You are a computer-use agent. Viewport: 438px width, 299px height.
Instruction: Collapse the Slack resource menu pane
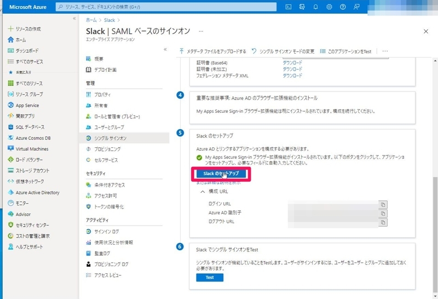click(x=165, y=49)
